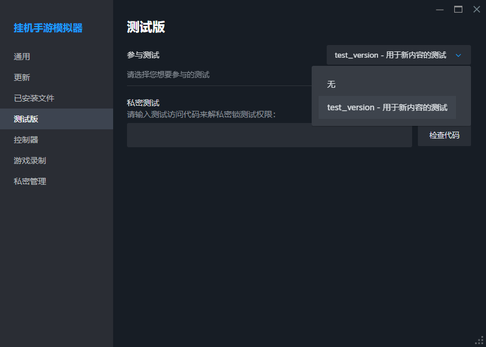Select 已安装文件 in the sidebar
The width and height of the screenshot is (486, 347).
34,98
